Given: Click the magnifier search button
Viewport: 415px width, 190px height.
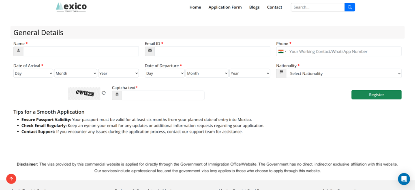Looking at the screenshot, I should tap(350, 7).
